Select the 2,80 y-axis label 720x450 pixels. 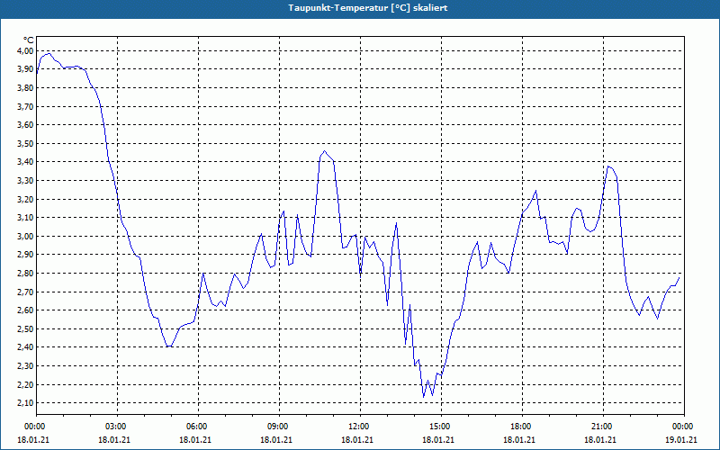pyautogui.click(x=26, y=274)
